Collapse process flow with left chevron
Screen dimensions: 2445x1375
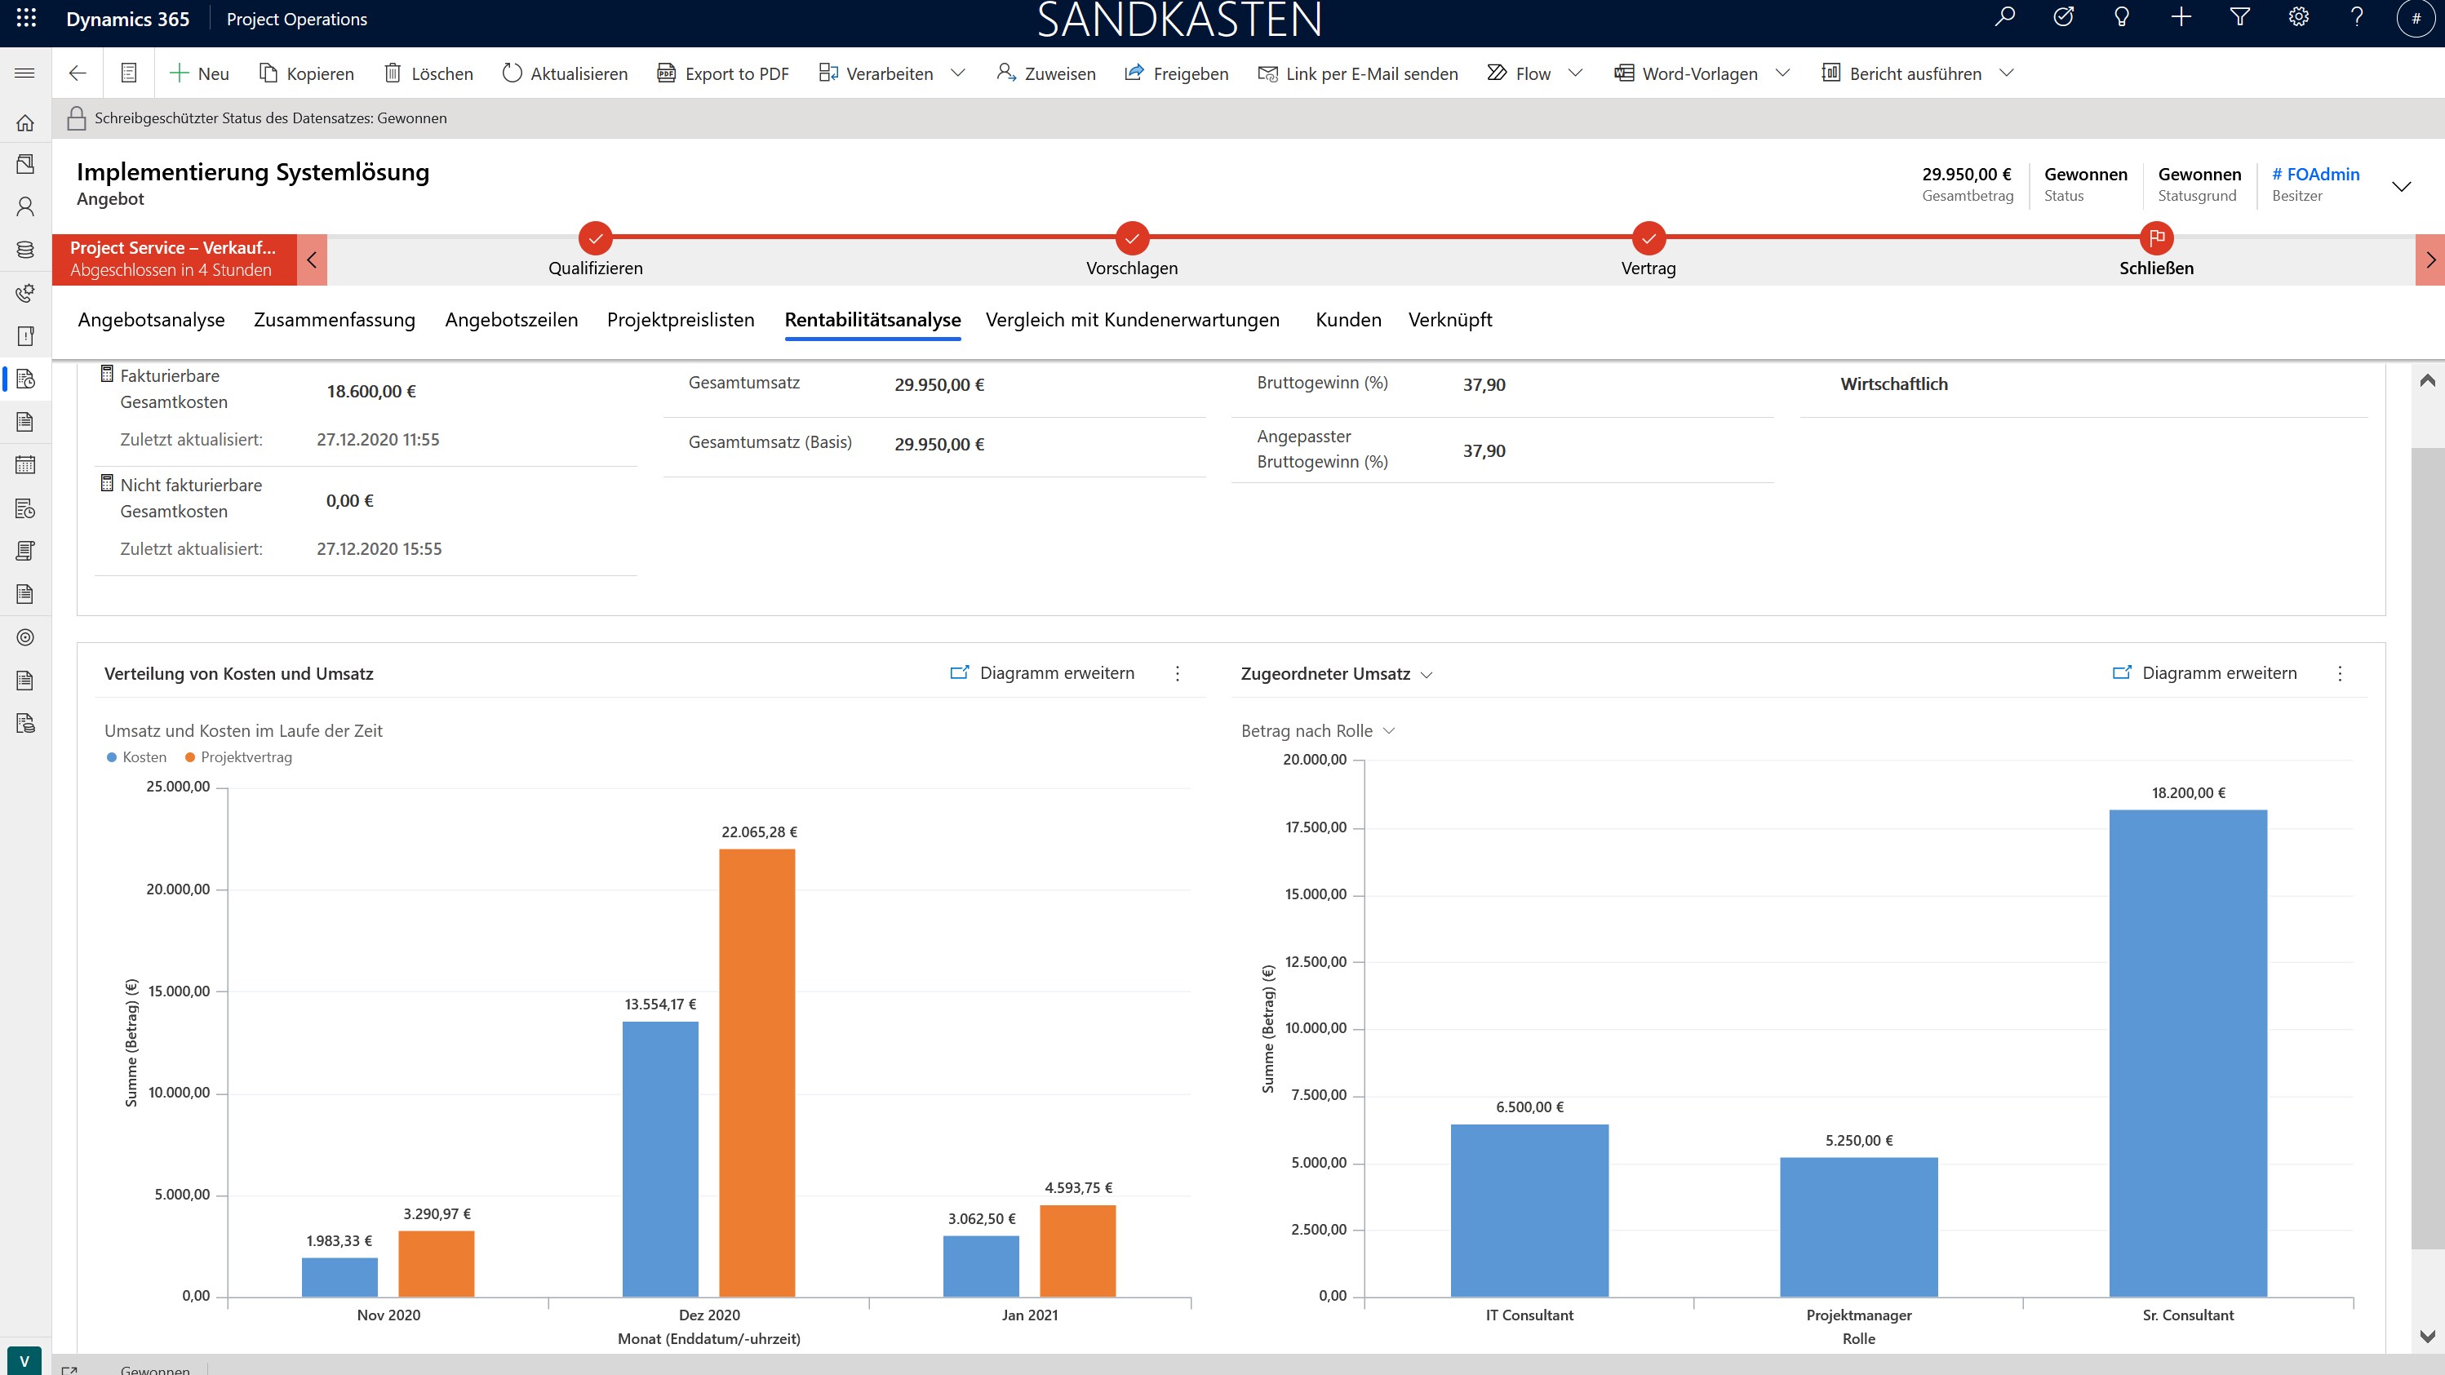tap(313, 259)
